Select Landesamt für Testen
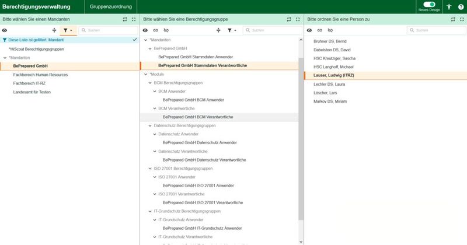Viewport: 467px width, 245px height. (x=32, y=92)
